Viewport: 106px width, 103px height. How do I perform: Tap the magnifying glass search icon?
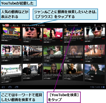[x=65, y=25]
